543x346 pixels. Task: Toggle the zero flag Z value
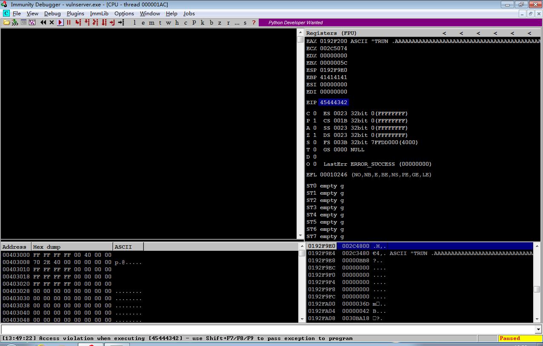click(x=315, y=135)
